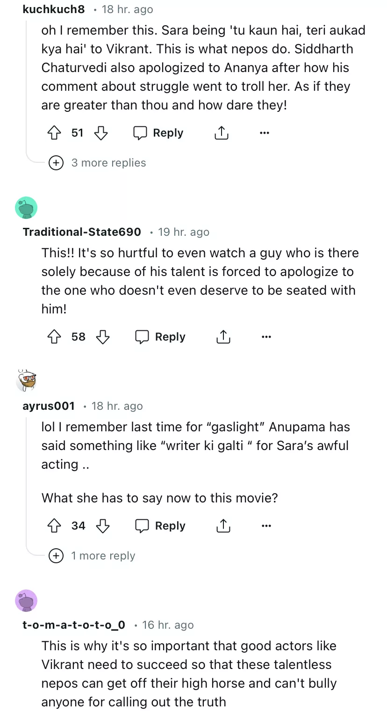
Task: Open Traditional-State690's avatar
Action: pos(26,208)
